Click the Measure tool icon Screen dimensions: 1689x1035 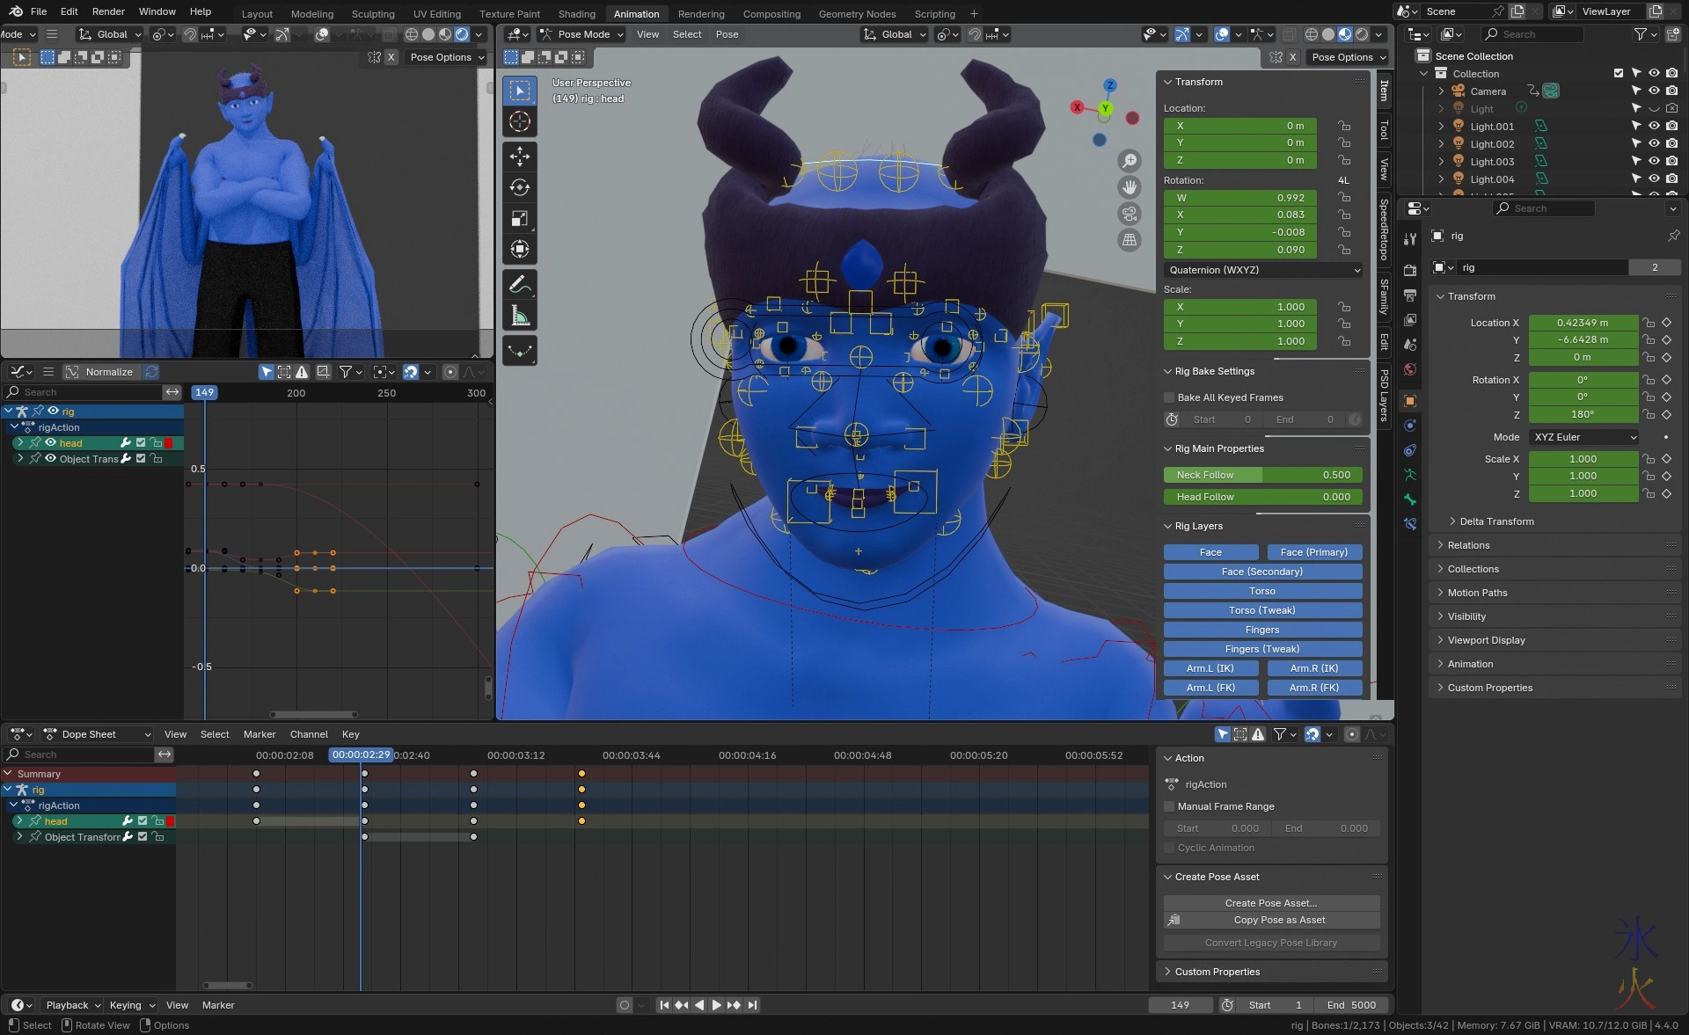tap(519, 316)
